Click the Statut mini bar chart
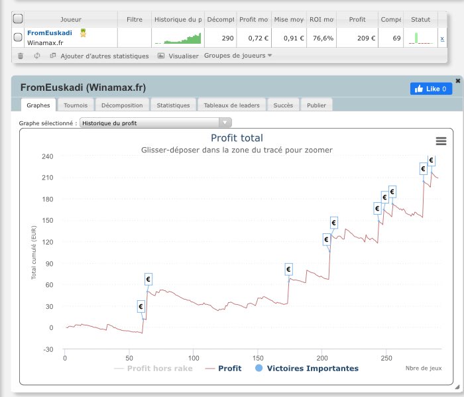The height and width of the screenshot is (397, 464). tap(420, 38)
